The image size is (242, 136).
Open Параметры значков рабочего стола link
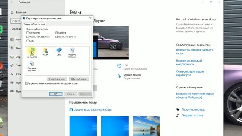tap(195, 52)
